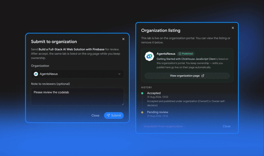This screenshot has width=264, height=156.
Task: Click Close in Organization listing dialog
Action: 226,126
